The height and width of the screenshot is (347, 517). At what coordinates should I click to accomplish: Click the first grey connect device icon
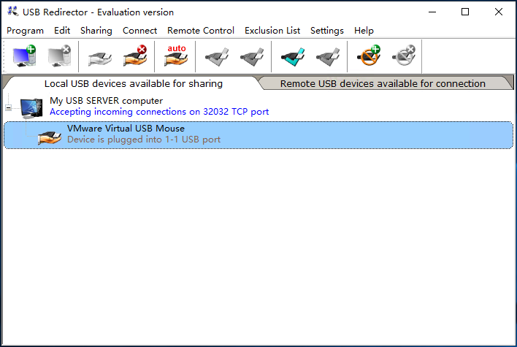(217, 57)
